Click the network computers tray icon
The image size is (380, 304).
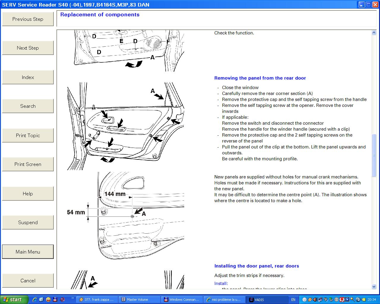pyautogui.click(x=320, y=300)
